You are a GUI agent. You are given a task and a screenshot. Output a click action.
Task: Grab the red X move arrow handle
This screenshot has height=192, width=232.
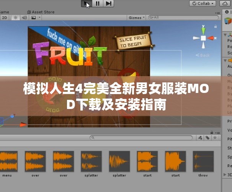coord(23,124)
